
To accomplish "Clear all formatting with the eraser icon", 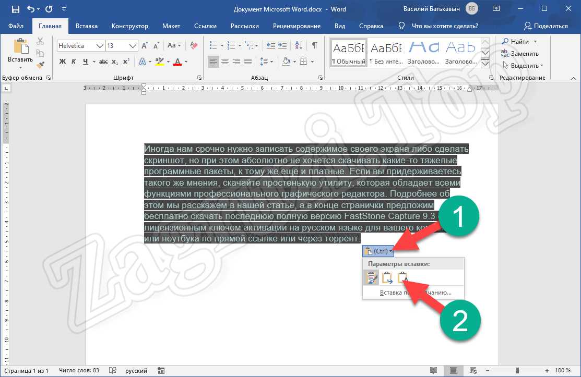I will click(x=194, y=45).
